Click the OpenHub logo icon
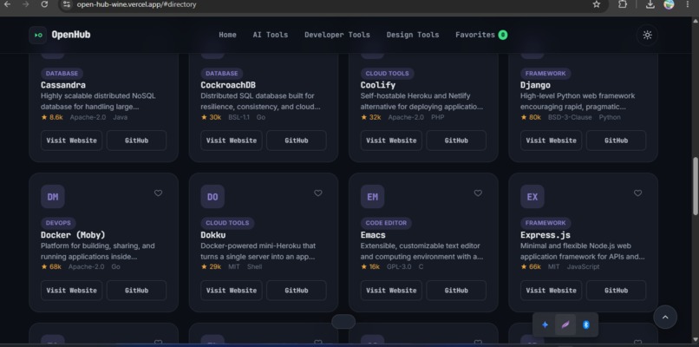Viewport: 699px width, 347px height. (x=38, y=35)
